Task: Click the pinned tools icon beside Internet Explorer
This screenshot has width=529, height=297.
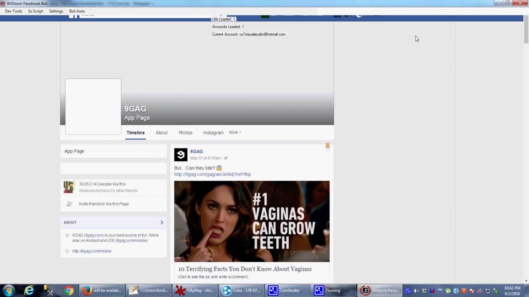Action: (49, 290)
